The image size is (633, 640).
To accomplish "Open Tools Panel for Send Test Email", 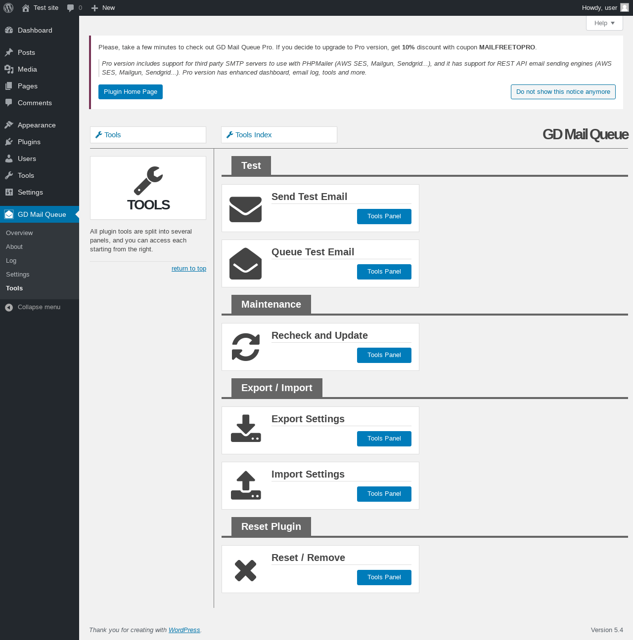I will pyautogui.click(x=384, y=216).
